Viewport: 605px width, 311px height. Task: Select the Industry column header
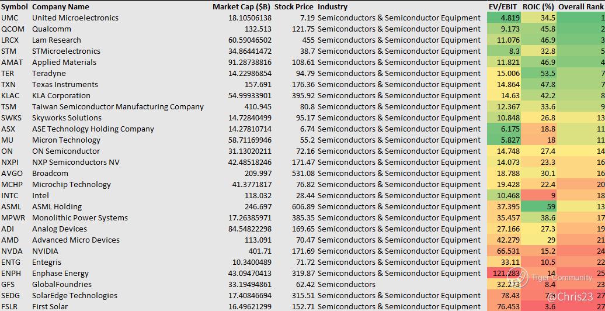pyautogui.click(x=332, y=7)
